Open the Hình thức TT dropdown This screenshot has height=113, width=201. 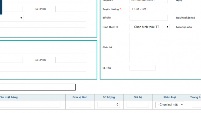click(x=150, y=27)
